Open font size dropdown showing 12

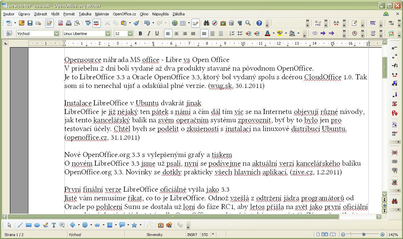pos(130,33)
